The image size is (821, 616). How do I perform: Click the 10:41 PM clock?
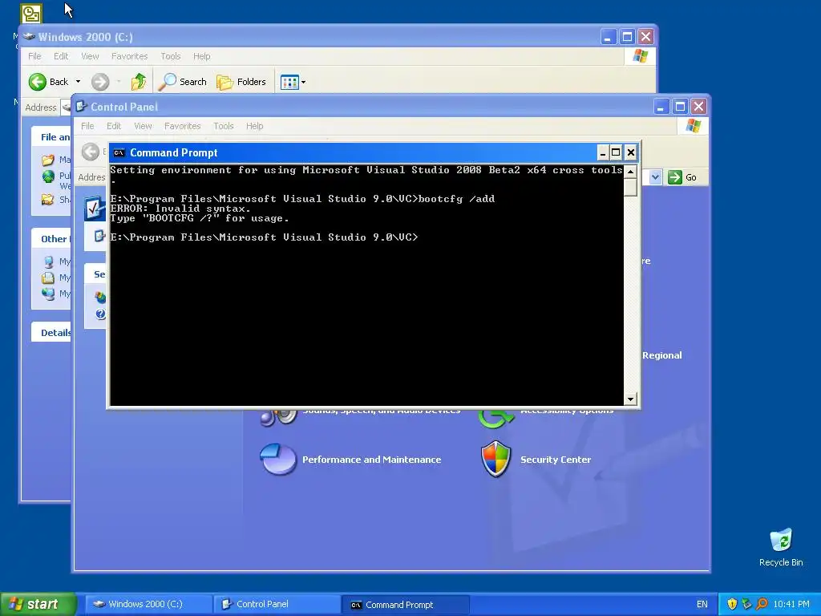pyautogui.click(x=791, y=604)
